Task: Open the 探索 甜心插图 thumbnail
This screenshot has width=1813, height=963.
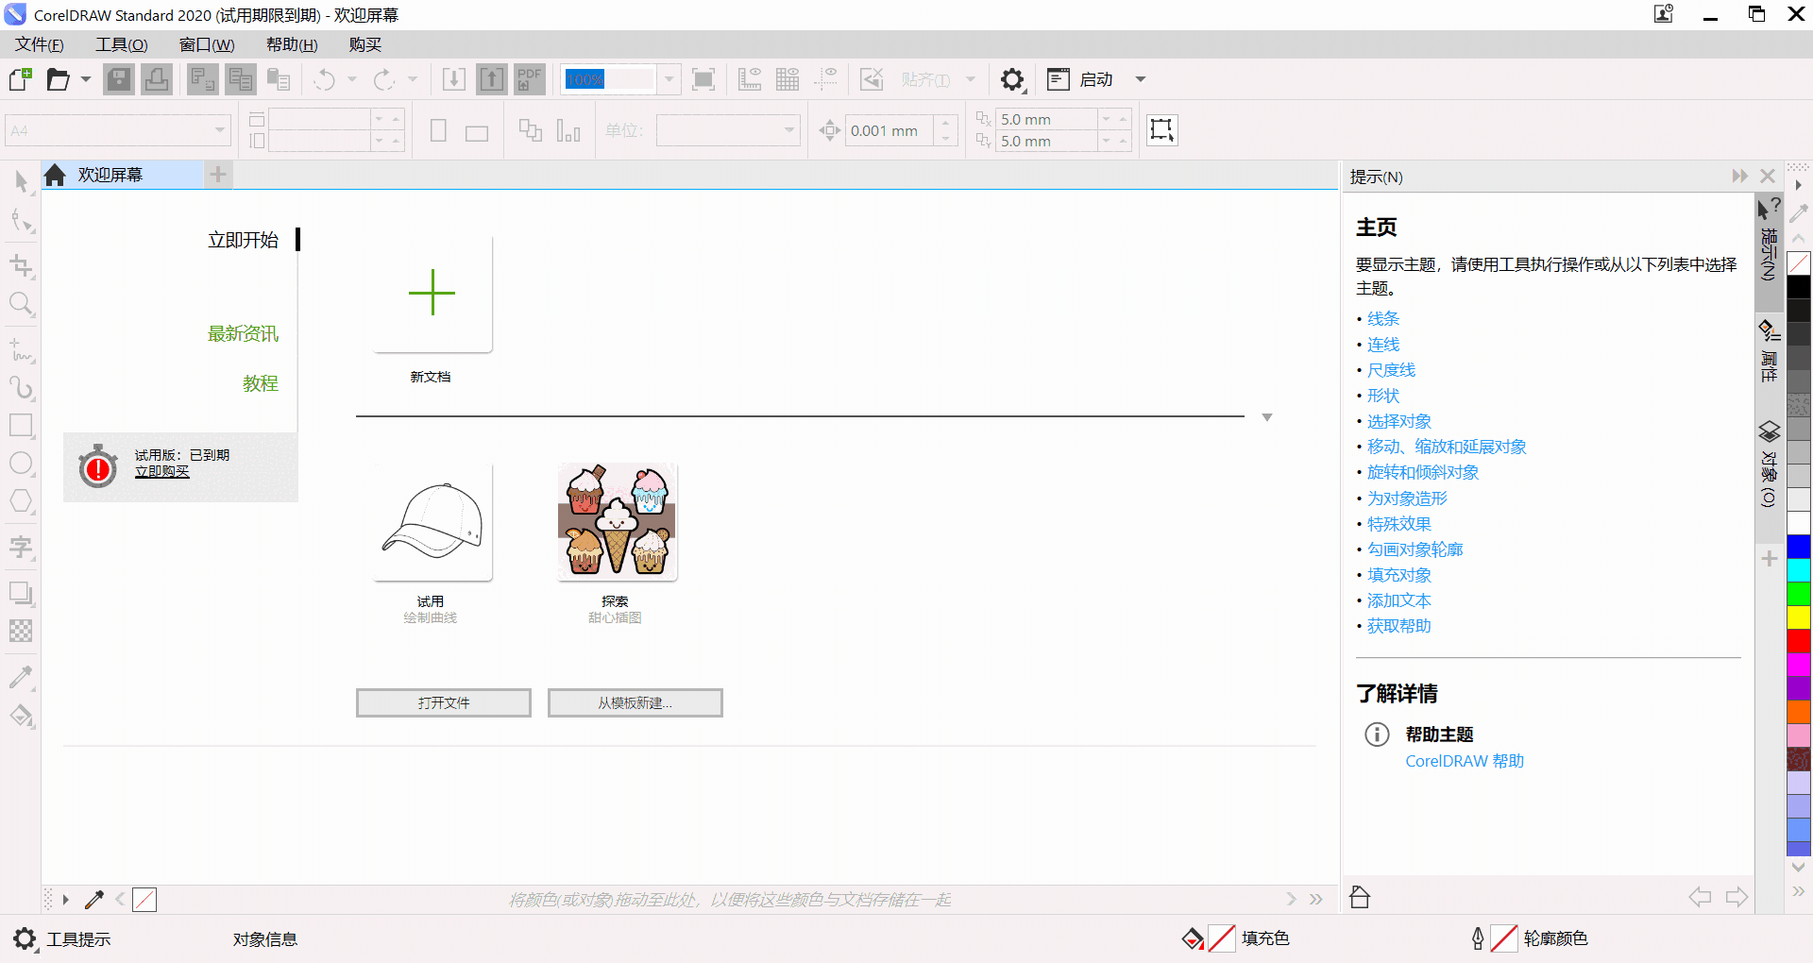Action: 616,521
